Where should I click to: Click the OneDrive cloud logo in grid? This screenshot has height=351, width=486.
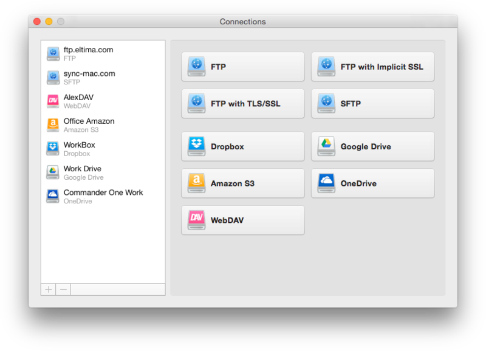click(x=326, y=183)
